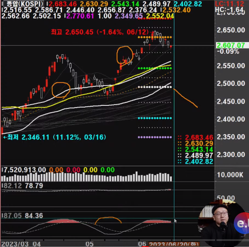The height and width of the screenshot is (247, 249).
Task: Click the 10,000K volume axis label
Action: pyautogui.click(x=230, y=175)
